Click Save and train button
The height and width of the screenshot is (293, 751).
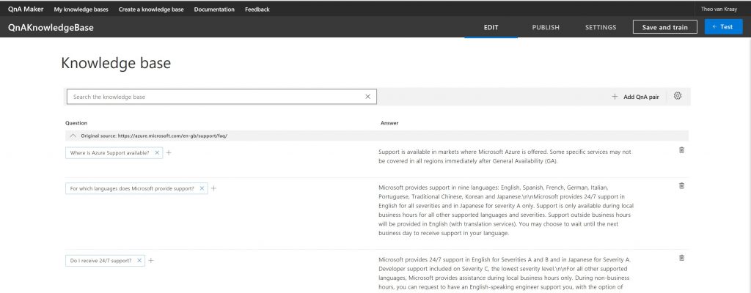[664, 27]
